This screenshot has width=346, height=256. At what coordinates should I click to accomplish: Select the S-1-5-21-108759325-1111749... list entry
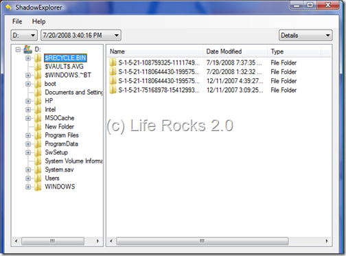tap(159, 62)
